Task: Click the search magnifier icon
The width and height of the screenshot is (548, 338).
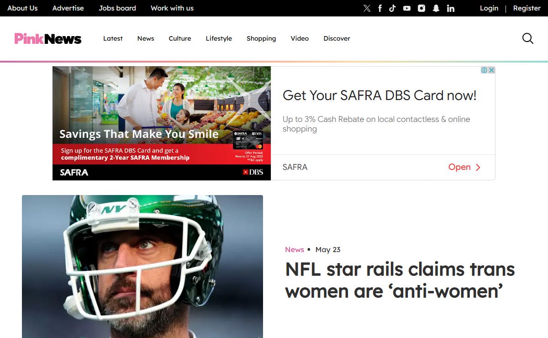Action: tap(528, 38)
